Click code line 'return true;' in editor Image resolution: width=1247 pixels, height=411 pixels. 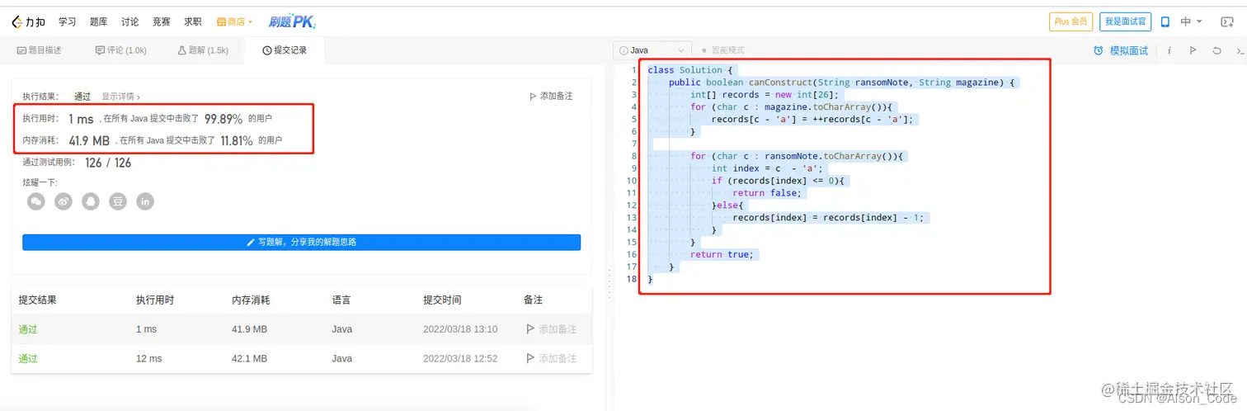pos(722,254)
